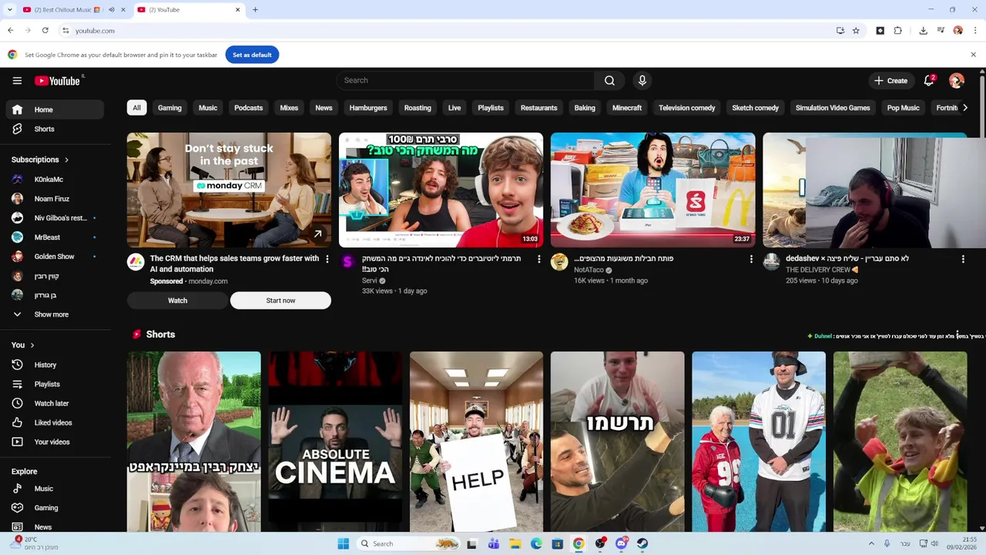986x555 pixels.
Task: Show next category chips with arrow
Action: 964,108
